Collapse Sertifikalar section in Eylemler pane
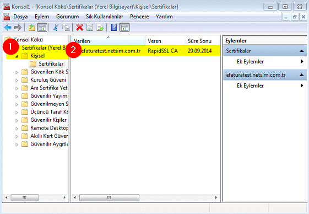Image resolution: width=309 pixels, height=214 pixels. (x=301, y=51)
